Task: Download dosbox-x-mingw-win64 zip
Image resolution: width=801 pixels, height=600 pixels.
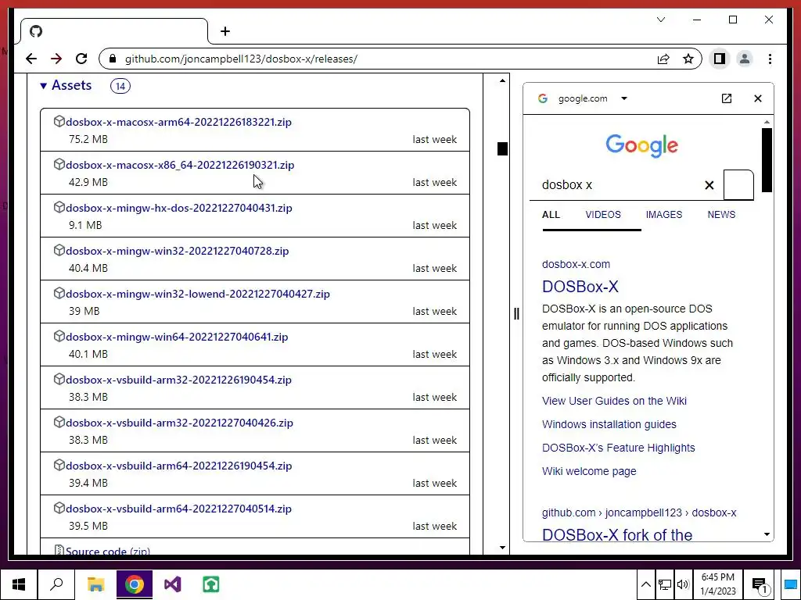Action: click(177, 337)
